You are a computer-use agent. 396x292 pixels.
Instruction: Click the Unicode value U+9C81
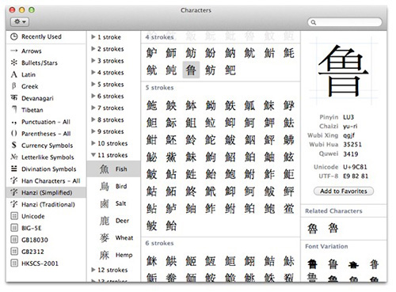pyautogui.click(x=355, y=167)
